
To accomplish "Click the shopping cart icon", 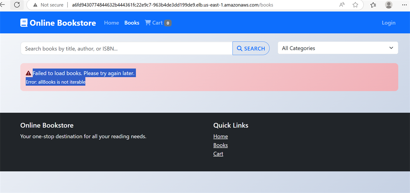I will [148, 23].
